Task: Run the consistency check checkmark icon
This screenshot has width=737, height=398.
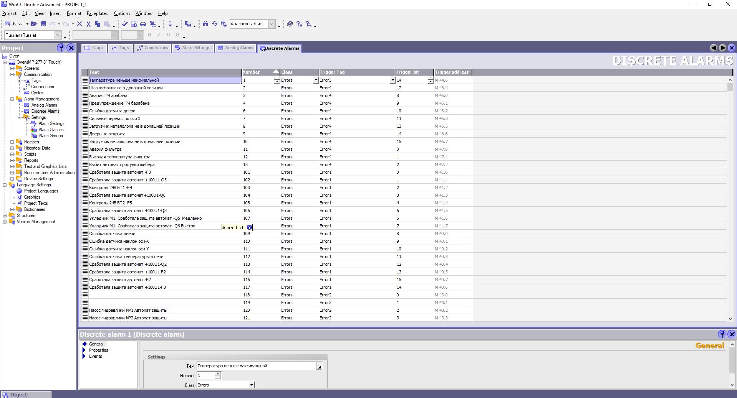Action: (124, 24)
